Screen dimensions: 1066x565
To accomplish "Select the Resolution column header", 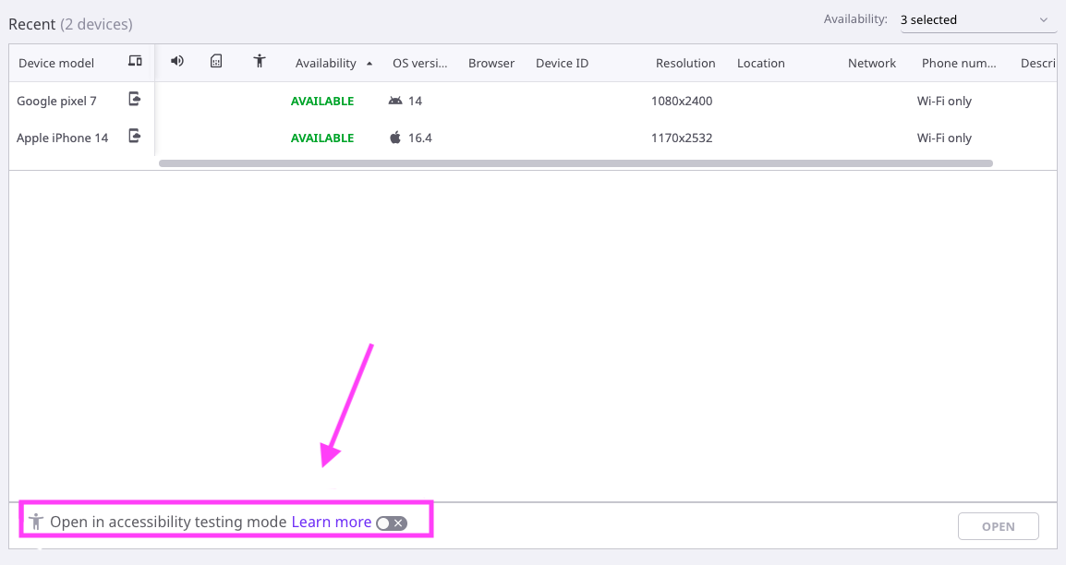I will coord(684,64).
